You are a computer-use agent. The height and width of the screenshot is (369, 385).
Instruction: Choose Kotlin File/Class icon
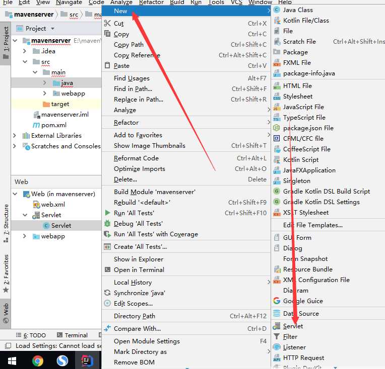(x=277, y=21)
